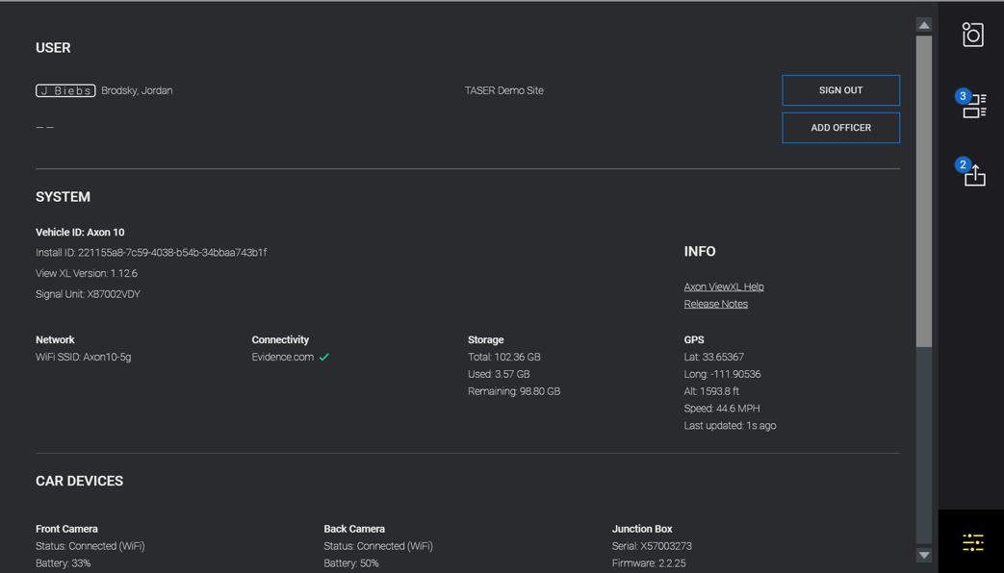Click the SYSTEM section heading
Viewport: 1004px width, 573px height.
coord(64,196)
